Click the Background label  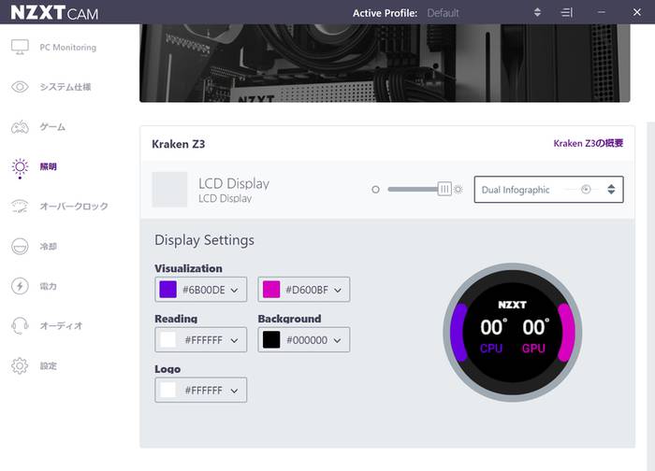tap(289, 319)
